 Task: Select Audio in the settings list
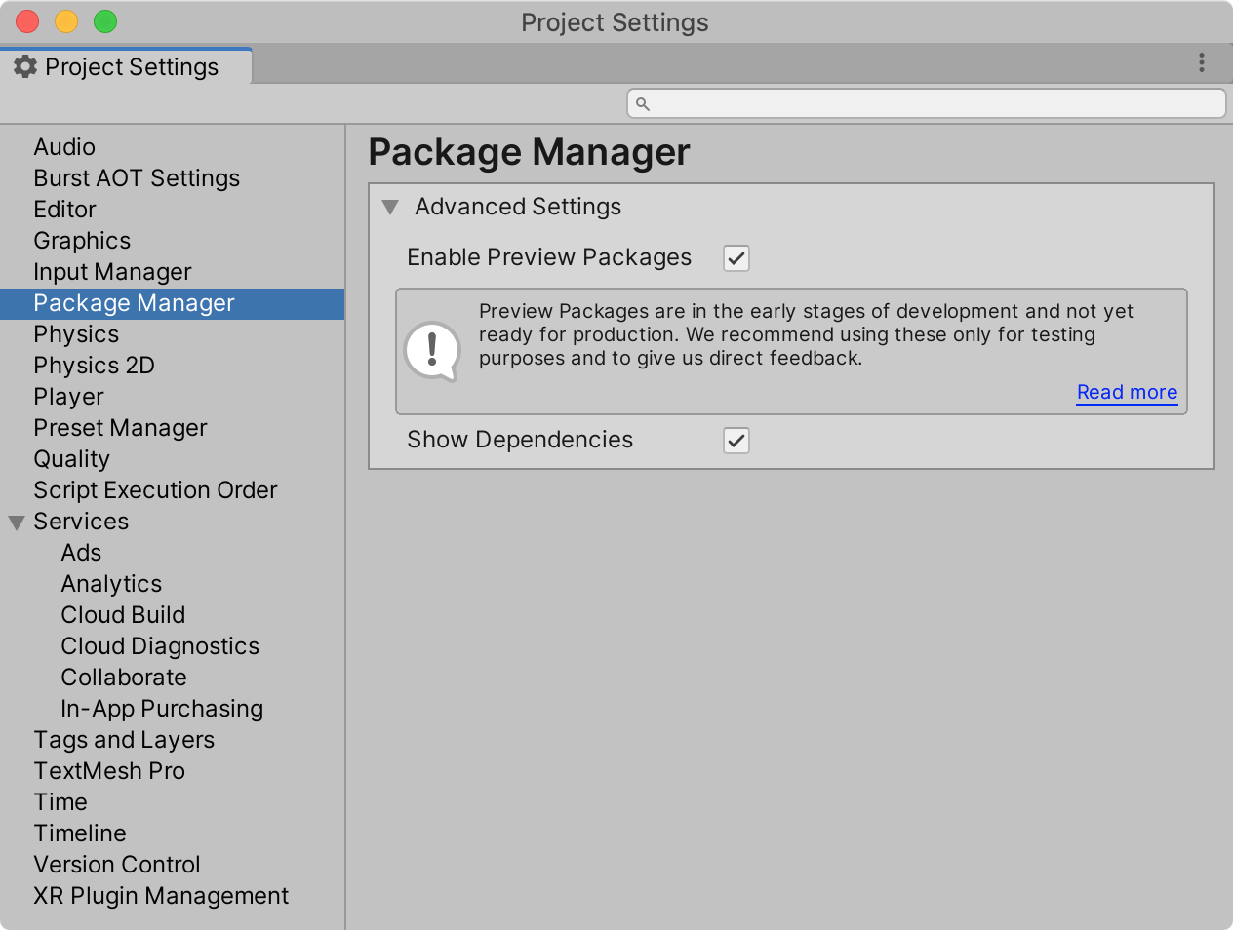point(64,147)
